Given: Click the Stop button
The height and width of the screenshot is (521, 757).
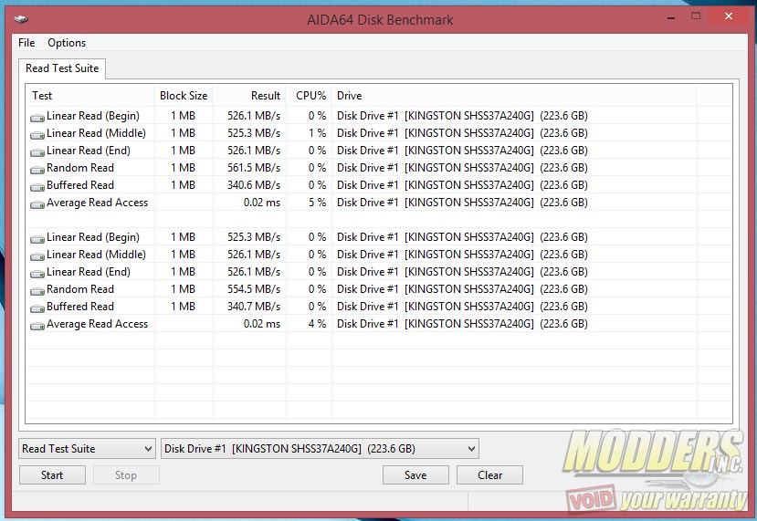Looking at the screenshot, I should (x=126, y=475).
